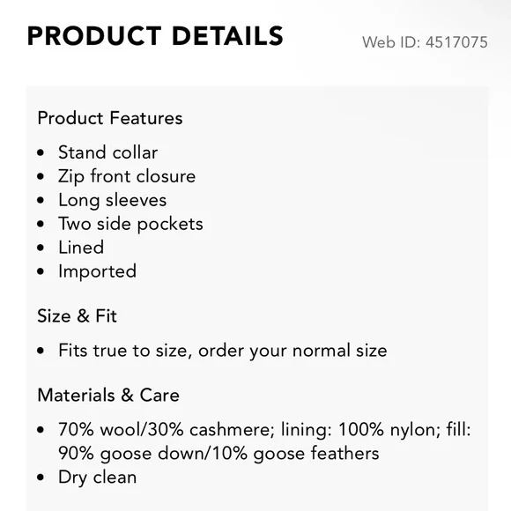The height and width of the screenshot is (511, 511).
Task: Click the bullet before Stand collar
Action: (x=41, y=152)
